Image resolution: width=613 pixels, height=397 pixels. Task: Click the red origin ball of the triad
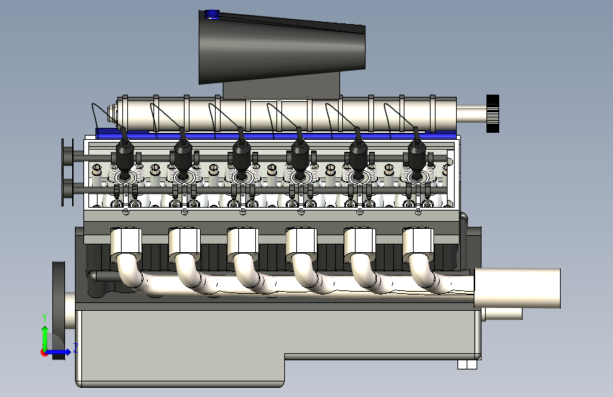click(44, 352)
